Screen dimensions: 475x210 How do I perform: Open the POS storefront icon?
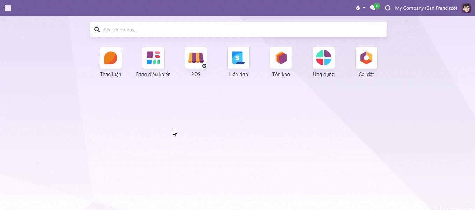tap(196, 58)
